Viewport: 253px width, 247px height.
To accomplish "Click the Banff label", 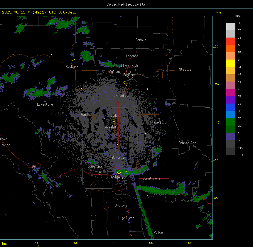I will point(36,166).
